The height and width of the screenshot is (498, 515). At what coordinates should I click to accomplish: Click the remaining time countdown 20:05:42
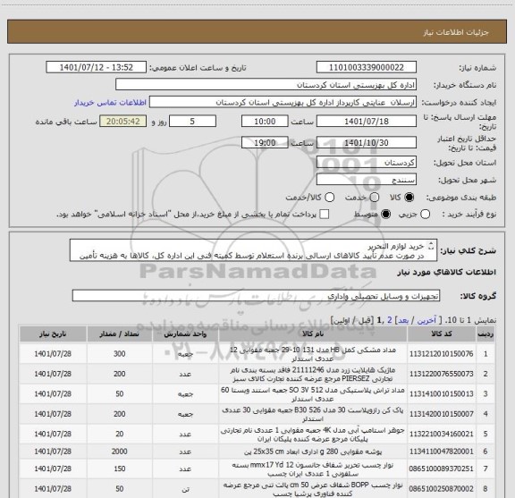122,122
